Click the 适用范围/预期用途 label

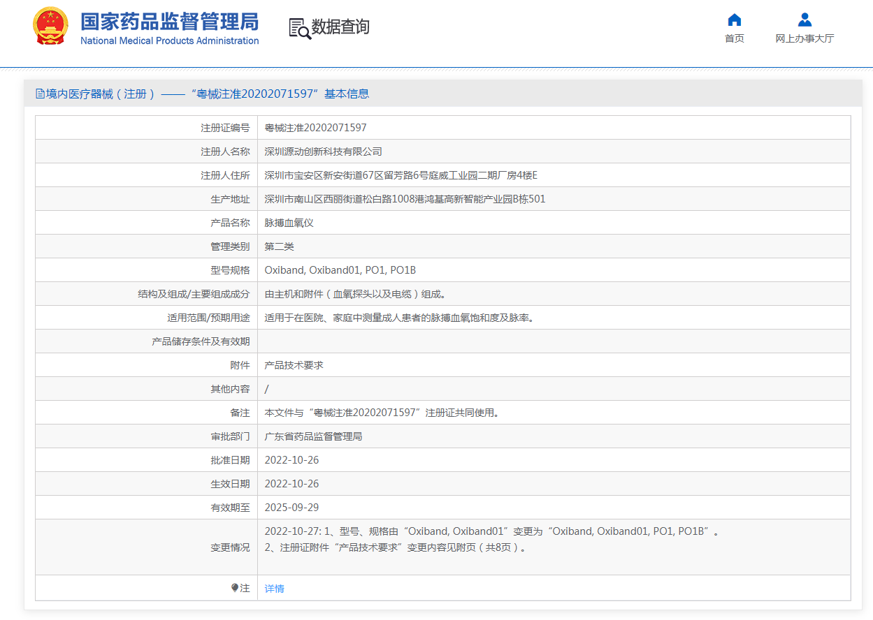coord(208,318)
